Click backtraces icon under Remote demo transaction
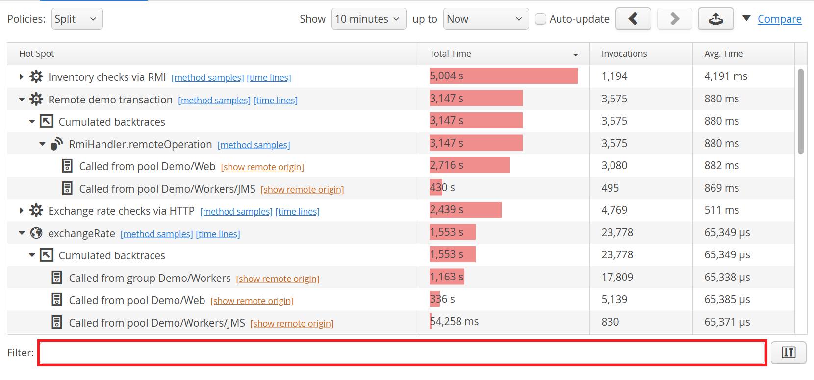 [47, 121]
